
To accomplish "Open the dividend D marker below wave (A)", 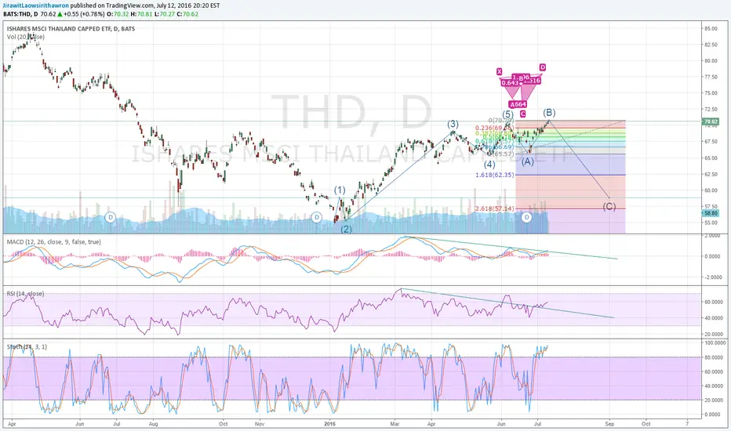I will click(526, 217).
